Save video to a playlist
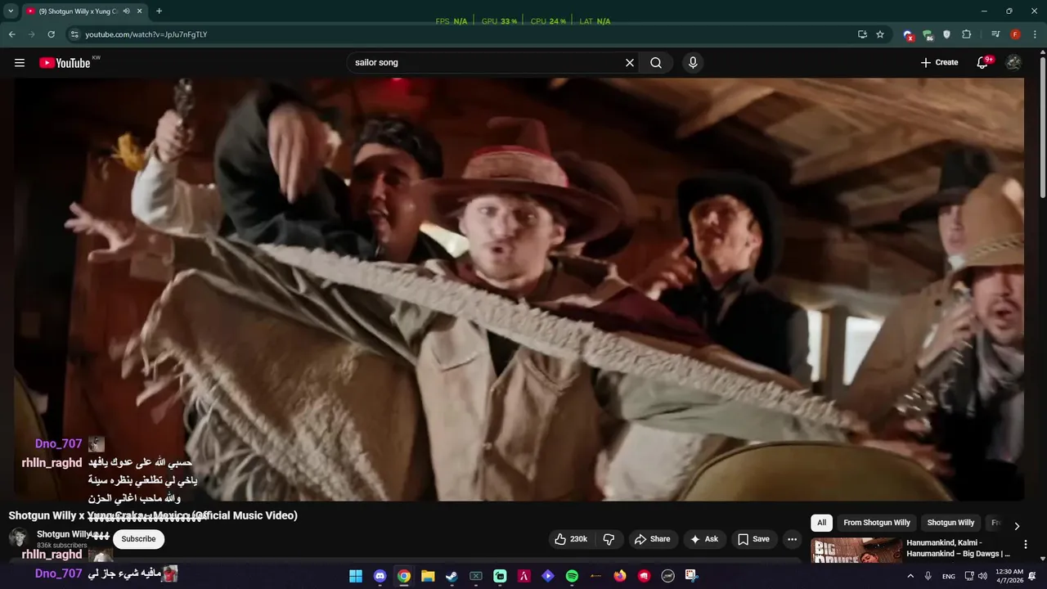The height and width of the screenshot is (589, 1047). pyautogui.click(x=753, y=539)
